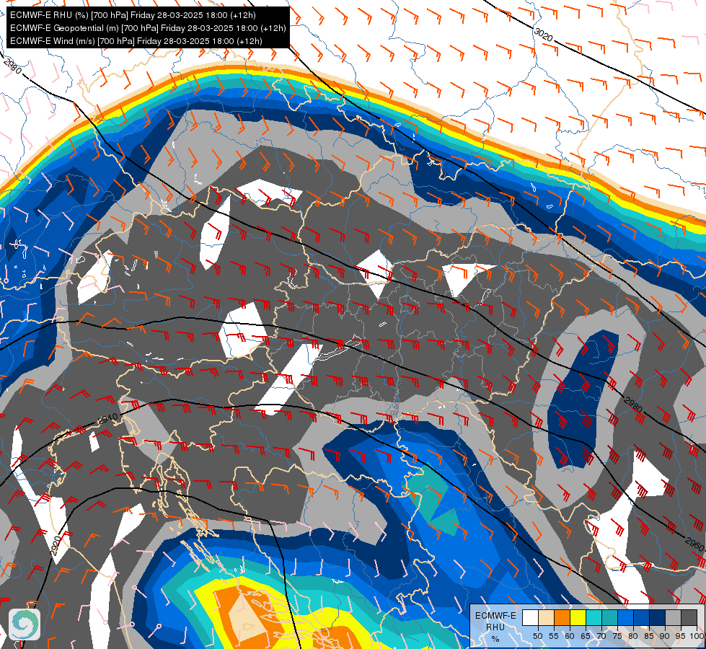
Task: Click the ECMWF-E legend title text
Action: pos(495,616)
